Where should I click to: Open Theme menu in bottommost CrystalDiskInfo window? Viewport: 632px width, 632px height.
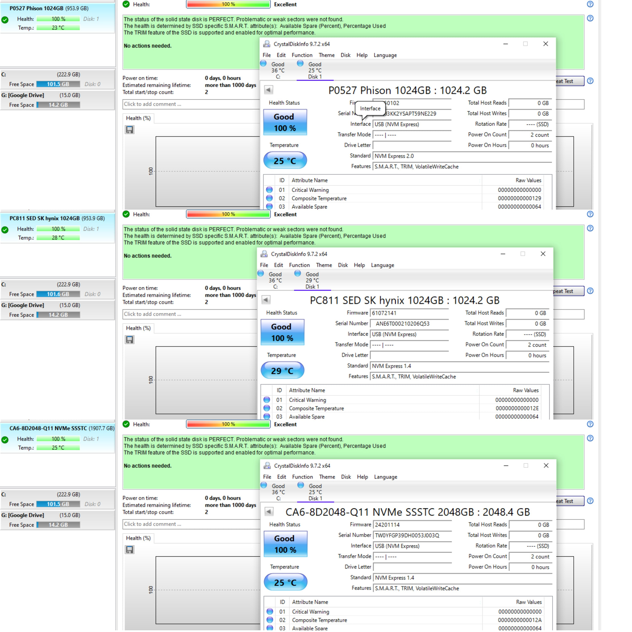click(327, 477)
